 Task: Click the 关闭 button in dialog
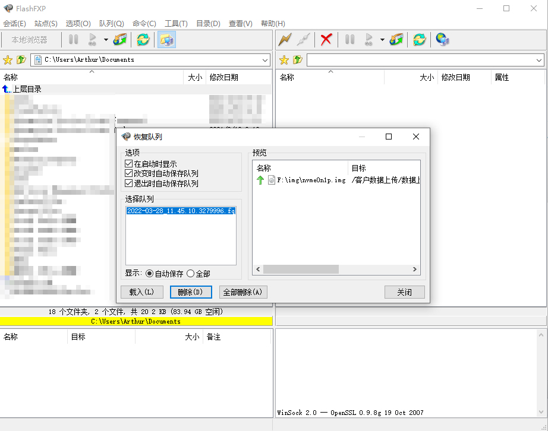pos(404,292)
